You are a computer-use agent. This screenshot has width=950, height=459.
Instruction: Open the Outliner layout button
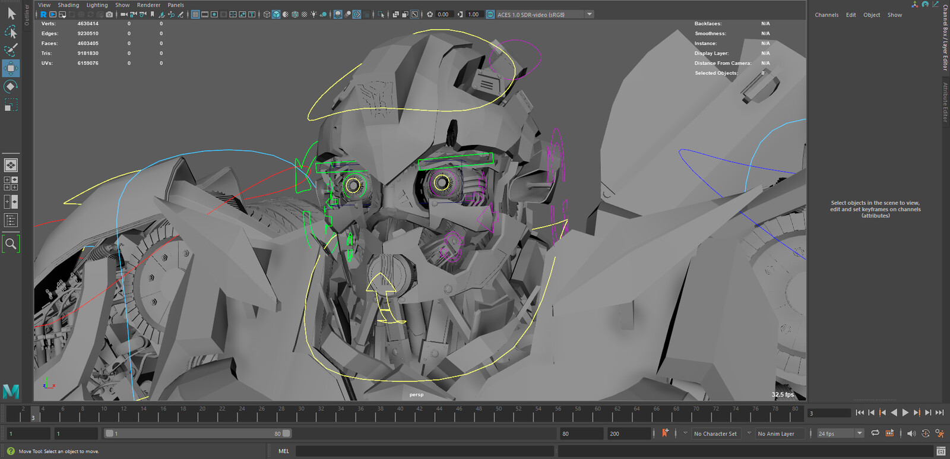pyautogui.click(x=11, y=220)
